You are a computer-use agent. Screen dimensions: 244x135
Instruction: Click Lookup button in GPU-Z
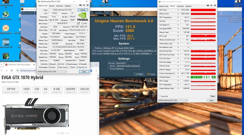point(83,10)
